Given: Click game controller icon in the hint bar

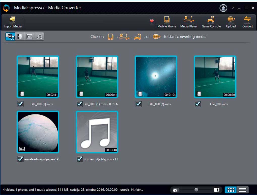Looking at the screenshot, I should pyautogui.click(x=138, y=37).
